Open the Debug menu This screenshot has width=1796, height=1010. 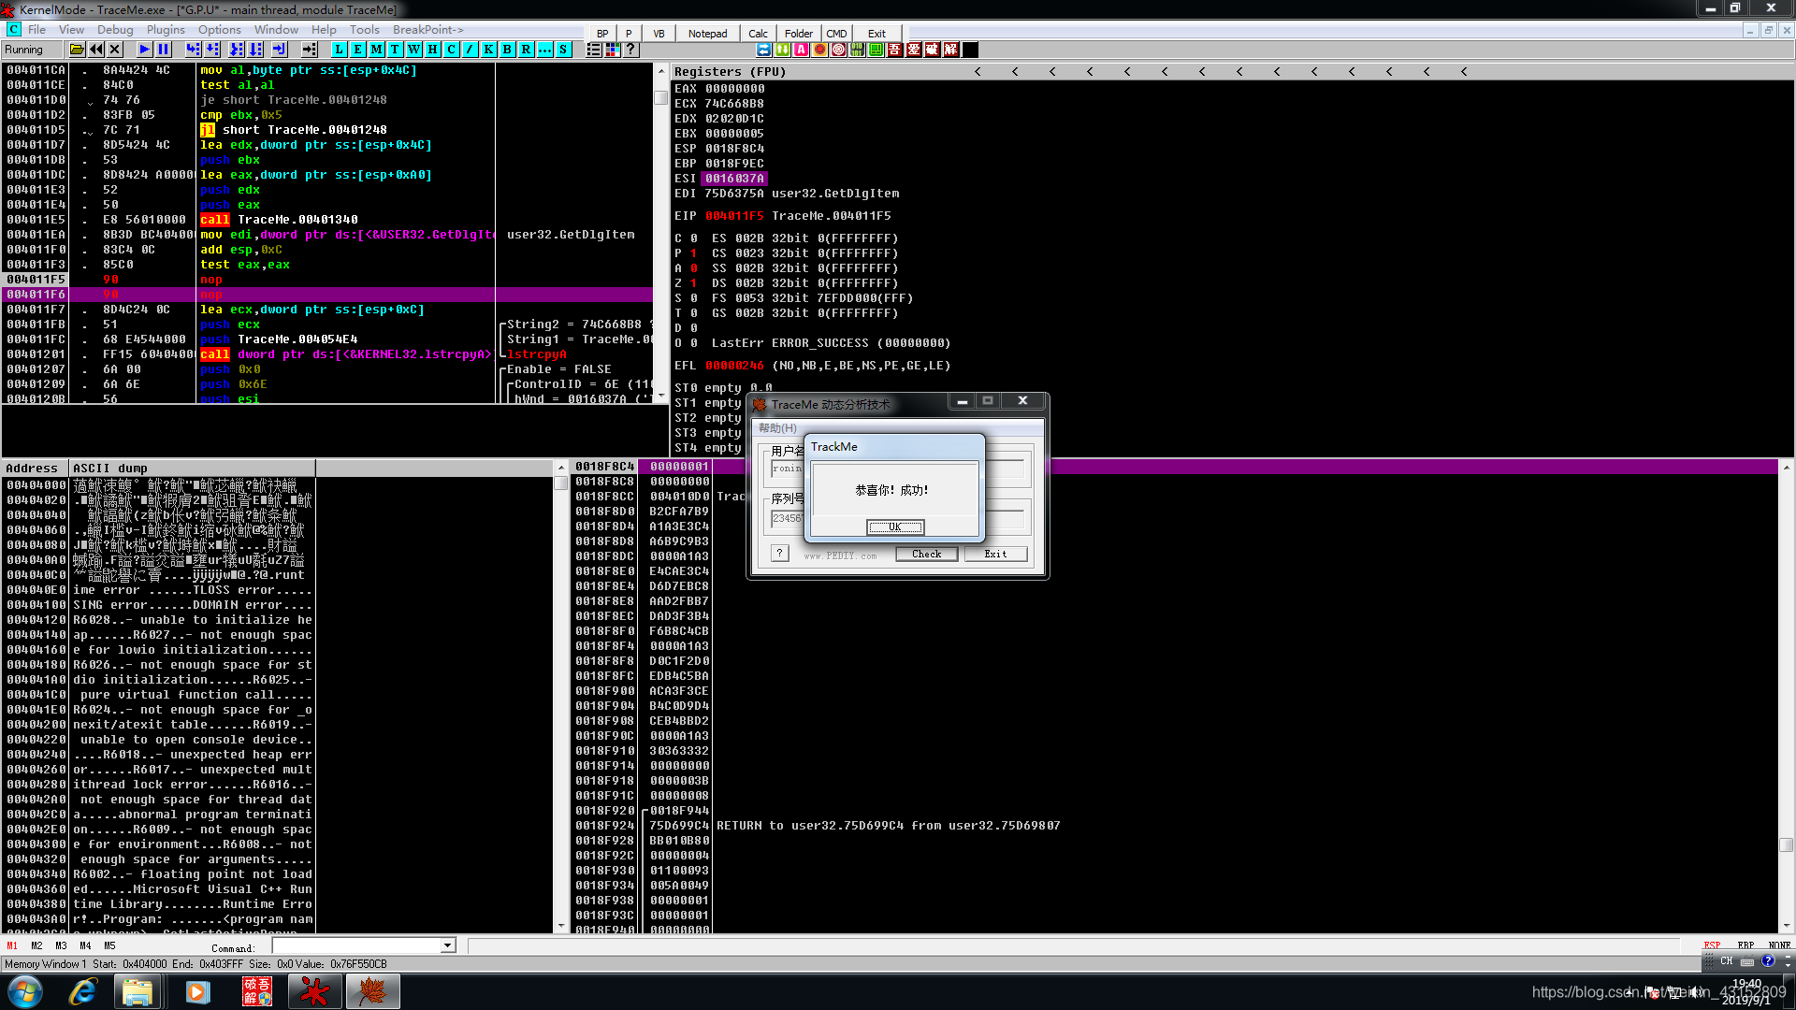coord(115,30)
